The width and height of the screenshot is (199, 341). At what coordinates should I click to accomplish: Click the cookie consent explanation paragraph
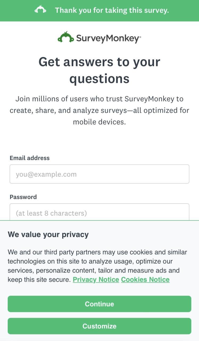(97, 261)
